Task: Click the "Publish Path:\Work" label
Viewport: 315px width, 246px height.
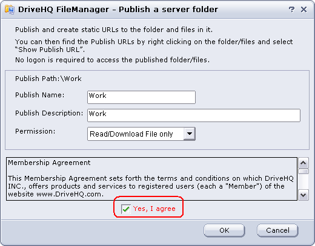Action: (x=48, y=79)
